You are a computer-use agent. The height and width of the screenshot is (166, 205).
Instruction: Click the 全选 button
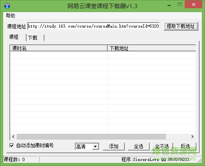[x=139, y=147]
